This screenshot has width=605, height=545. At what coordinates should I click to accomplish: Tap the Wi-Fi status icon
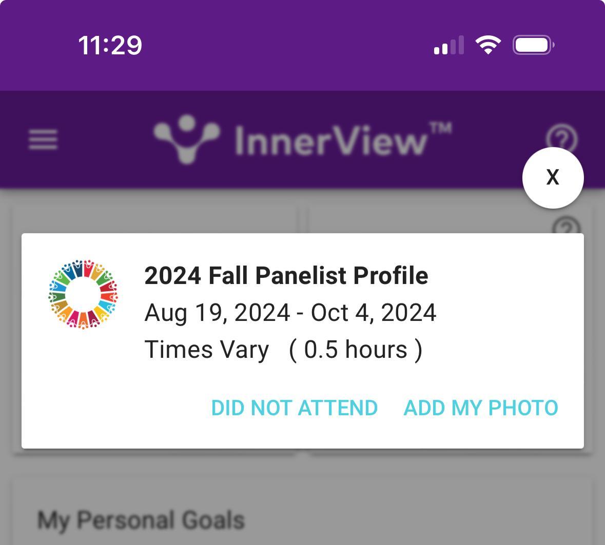489,45
